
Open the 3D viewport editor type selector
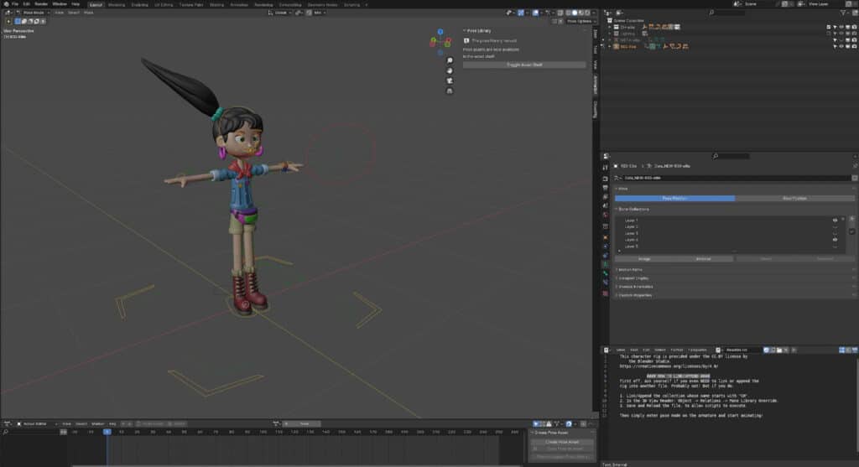point(8,12)
